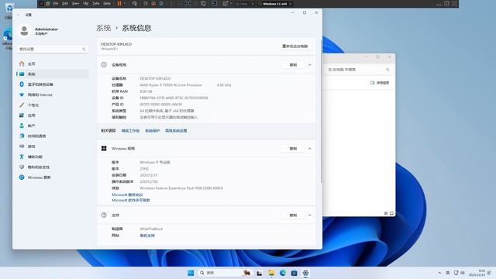Open 游戏 gaming settings
The height and width of the screenshot is (279, 496).
coord(52,146)
